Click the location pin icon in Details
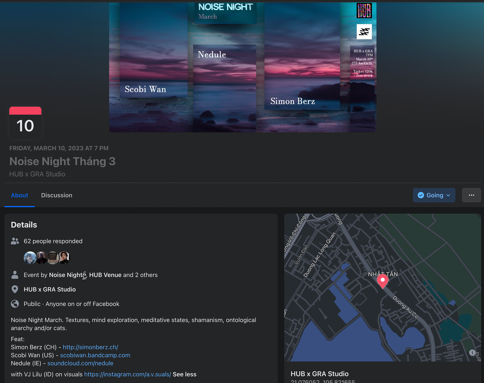 (x=15, y=289)
